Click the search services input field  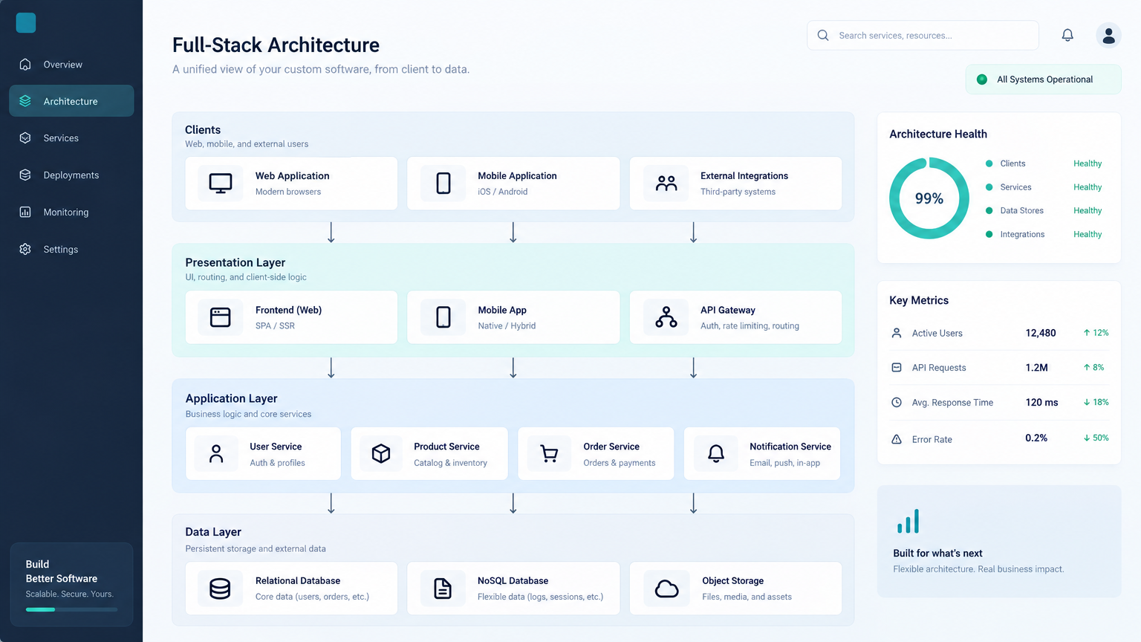coord(923,35)
